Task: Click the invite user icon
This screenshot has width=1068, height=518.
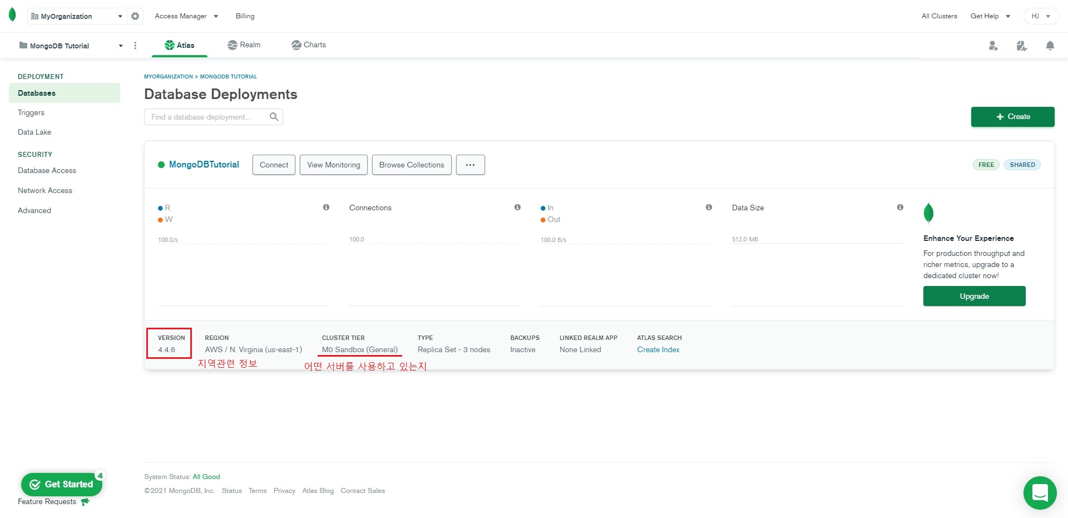Action: point(993,46)
